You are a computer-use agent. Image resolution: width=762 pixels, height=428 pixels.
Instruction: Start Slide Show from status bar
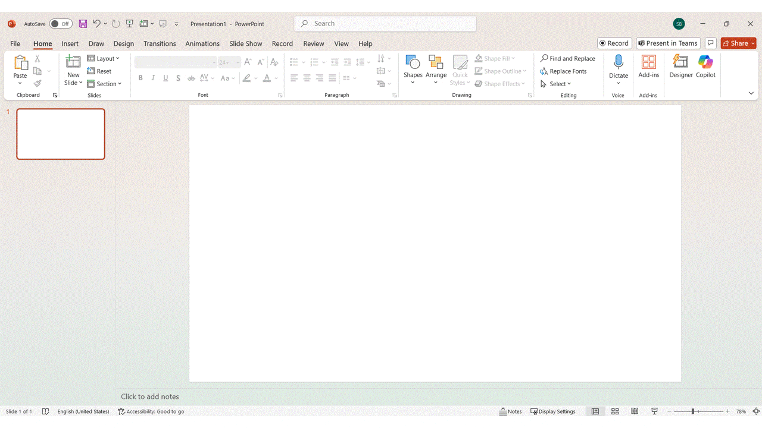pos(655,411)
